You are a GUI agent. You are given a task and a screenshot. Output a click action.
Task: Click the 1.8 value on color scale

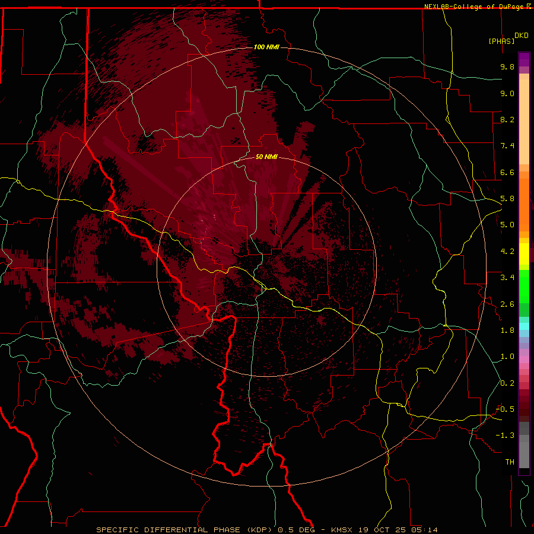pos(507,330)
